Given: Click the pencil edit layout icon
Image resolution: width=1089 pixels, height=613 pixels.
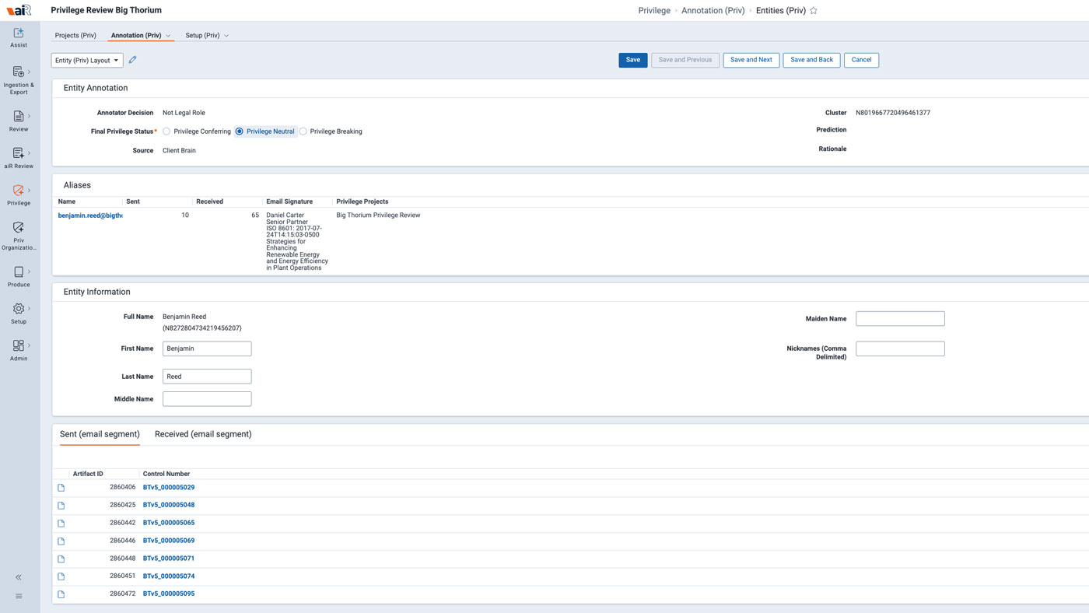Looking at the screenshot, I should [x=132, y=60].
